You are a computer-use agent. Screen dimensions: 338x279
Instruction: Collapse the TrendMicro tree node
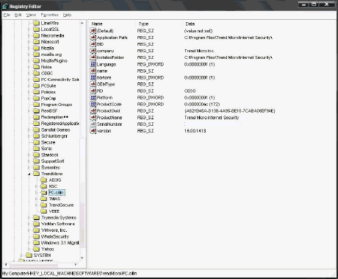pyautogui.click(x=29, y=174)
